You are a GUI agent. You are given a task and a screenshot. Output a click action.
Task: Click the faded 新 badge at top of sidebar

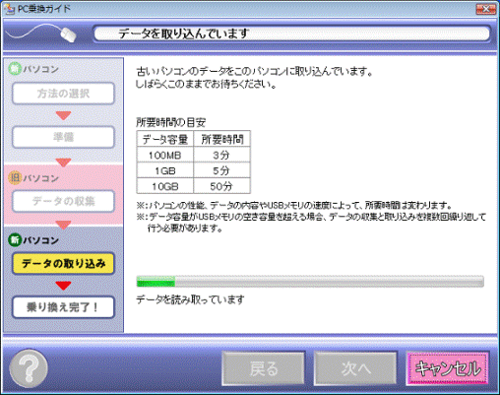[15, 69]
